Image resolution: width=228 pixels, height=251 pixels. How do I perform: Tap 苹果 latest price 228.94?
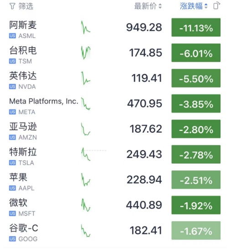[x=145, y=180]
